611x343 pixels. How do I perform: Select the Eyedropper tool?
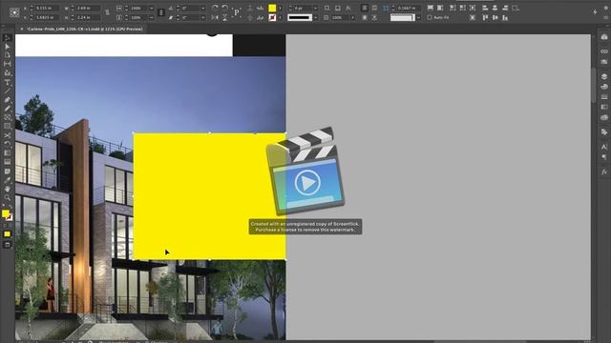[x=7, y=180]
